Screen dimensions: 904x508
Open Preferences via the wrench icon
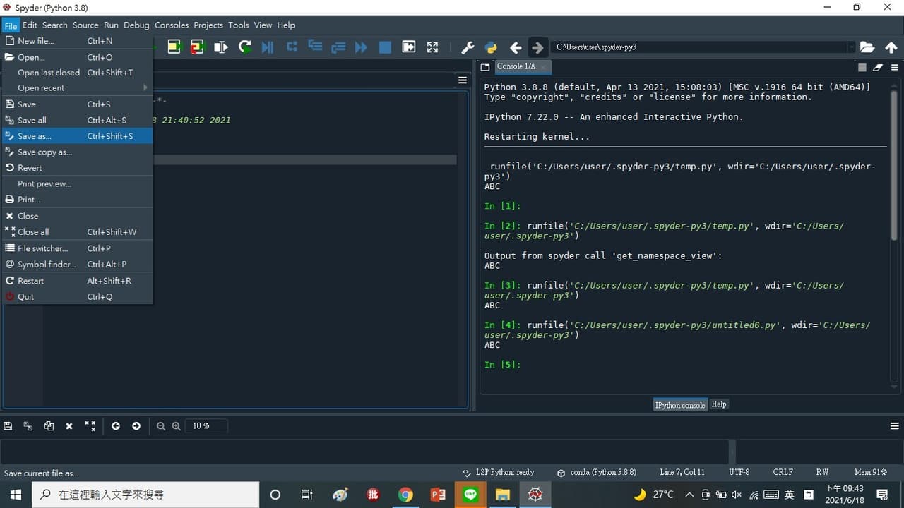468,47
